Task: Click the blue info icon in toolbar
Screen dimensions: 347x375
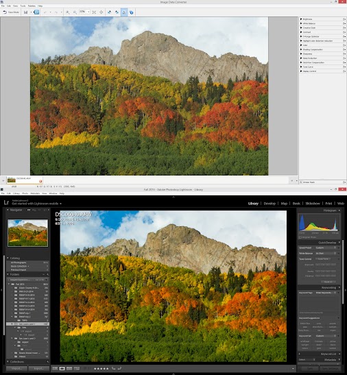Action: 132,12
